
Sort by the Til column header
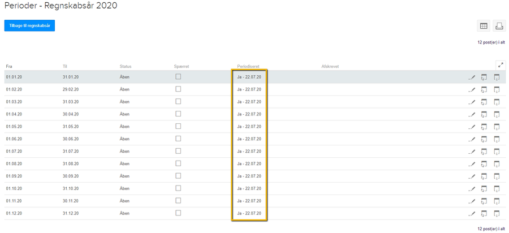pyautogui.click(x=64, y=67)
